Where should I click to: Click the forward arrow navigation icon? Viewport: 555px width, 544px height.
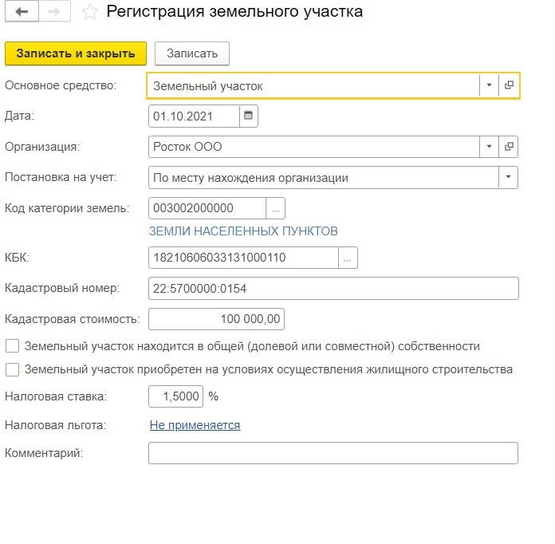(54, 12)
